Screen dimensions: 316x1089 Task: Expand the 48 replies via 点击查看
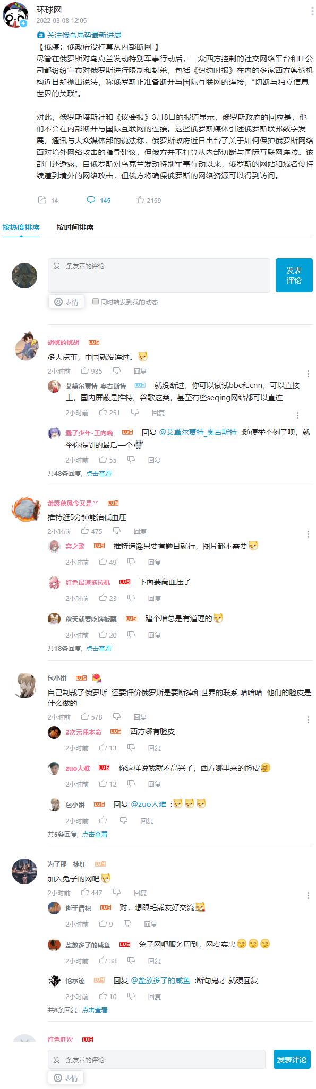pos(99,473)
